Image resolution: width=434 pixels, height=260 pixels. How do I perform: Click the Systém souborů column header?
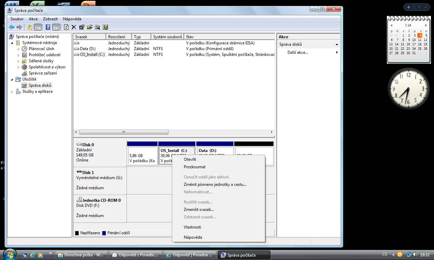[167, 37]
